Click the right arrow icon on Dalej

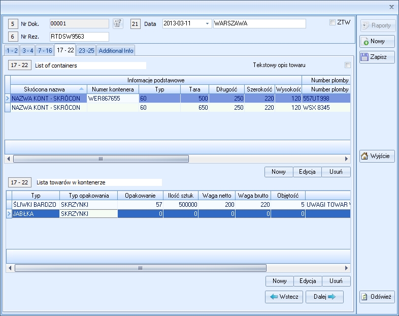pyautogui.click(x=332, y=297)
